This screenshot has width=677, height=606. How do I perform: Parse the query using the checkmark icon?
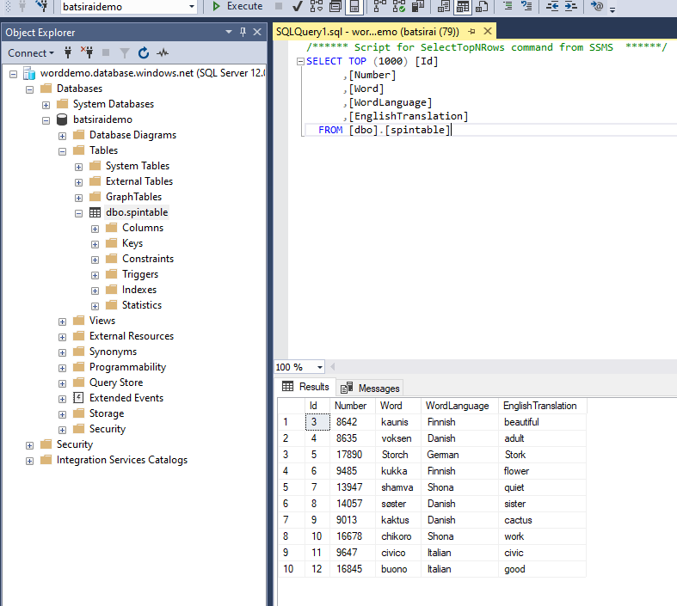pyautogui.click(x=297, y=7)
